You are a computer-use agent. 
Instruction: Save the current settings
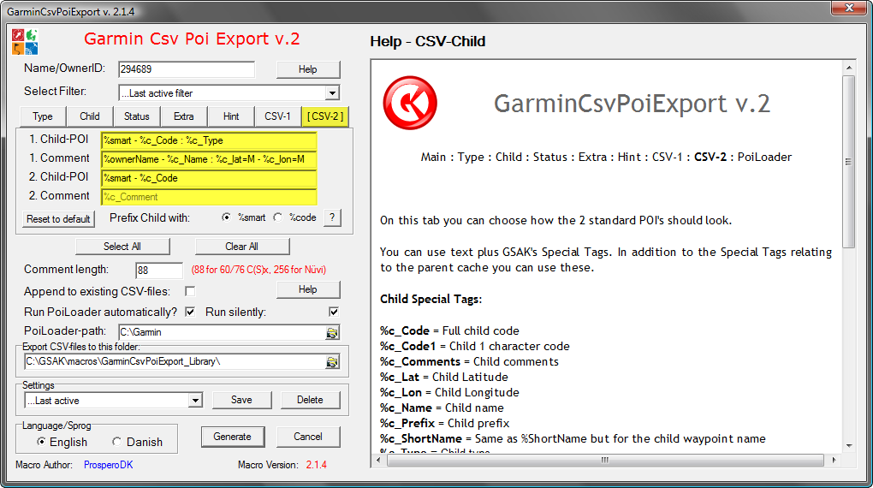241,400
